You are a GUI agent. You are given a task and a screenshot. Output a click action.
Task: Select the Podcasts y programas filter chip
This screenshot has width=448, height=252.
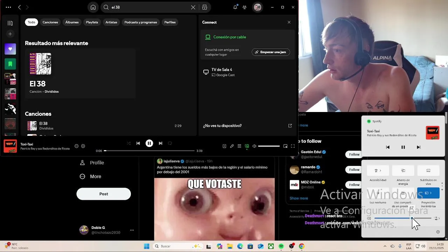(141, 22)
